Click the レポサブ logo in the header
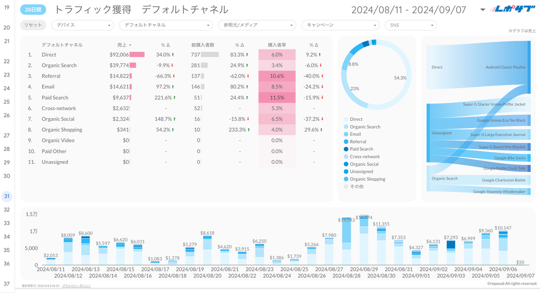 coord(513,9)
